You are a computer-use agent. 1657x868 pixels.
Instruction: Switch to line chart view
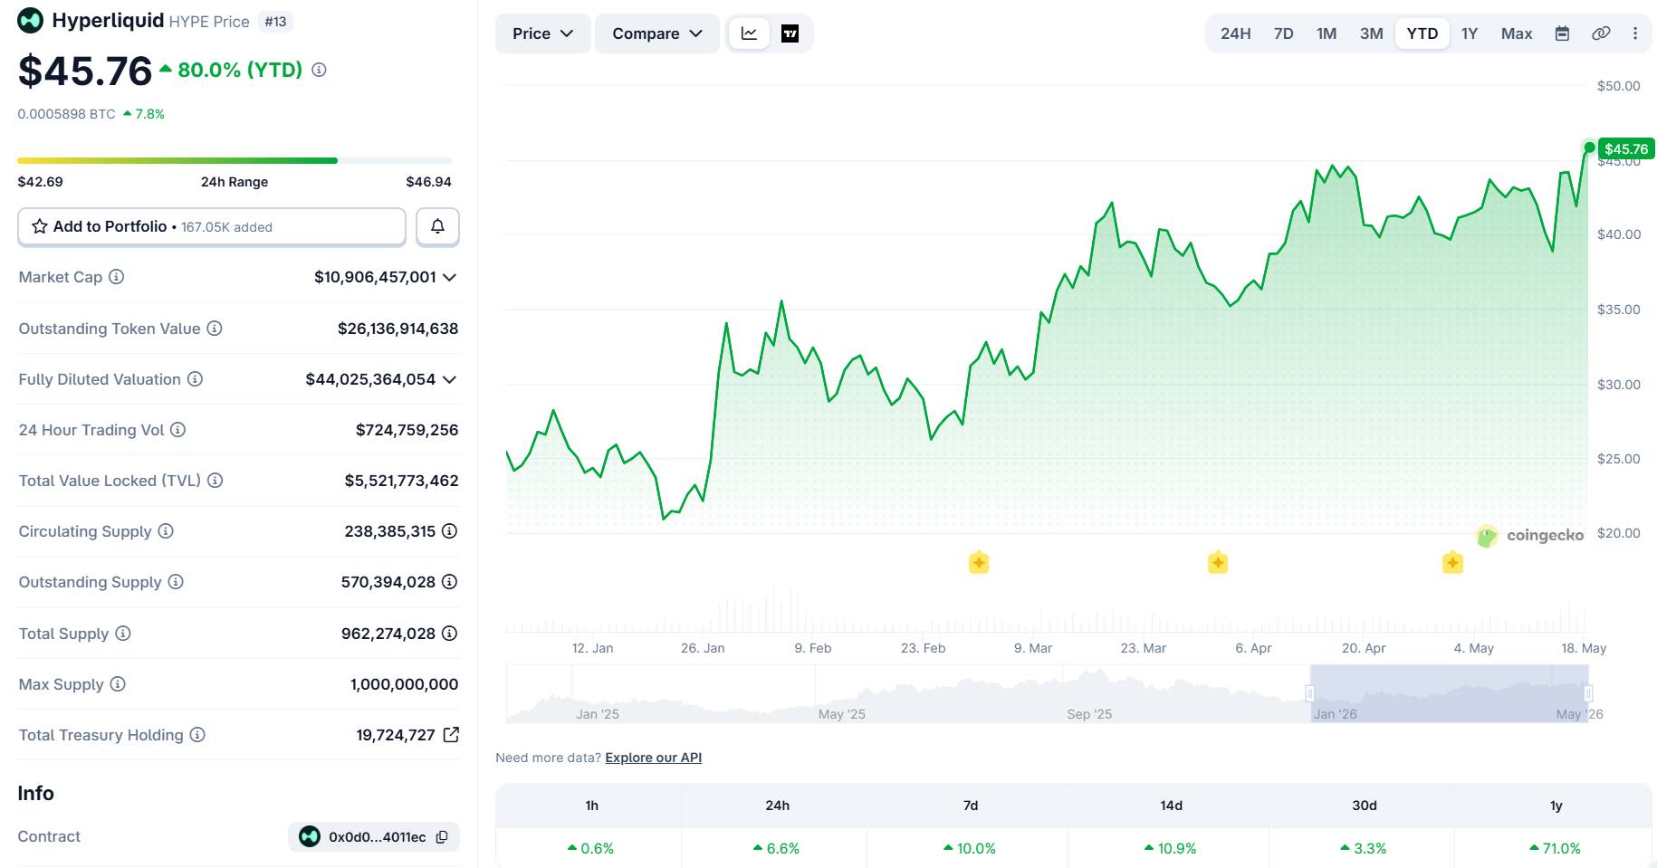click(x=749, y=33)
